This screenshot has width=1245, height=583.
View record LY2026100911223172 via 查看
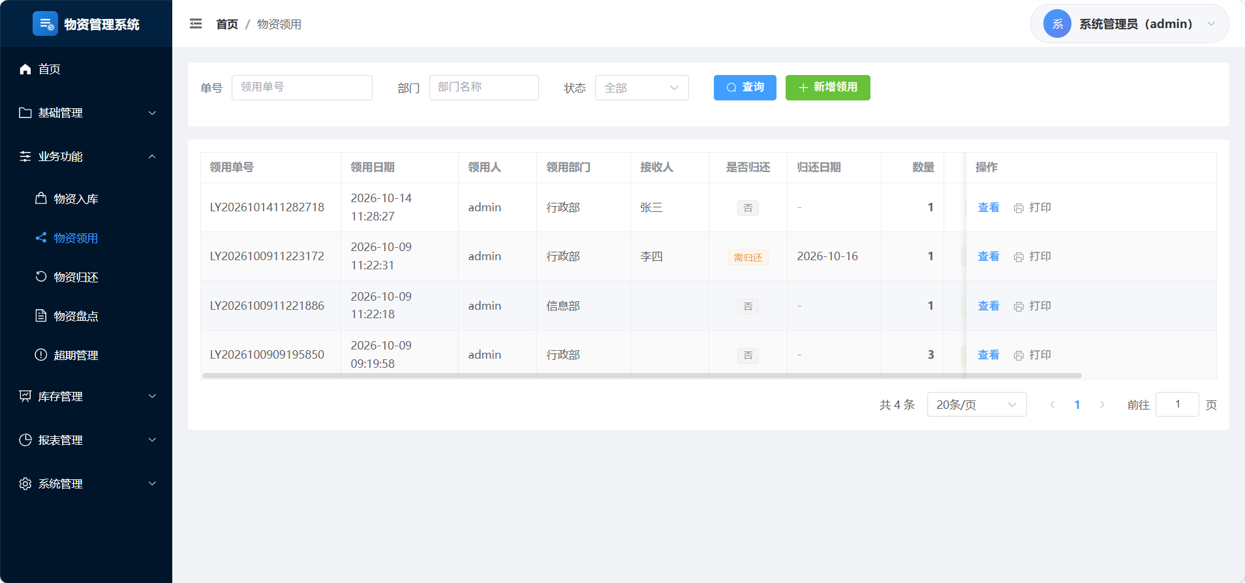[989, 256]
